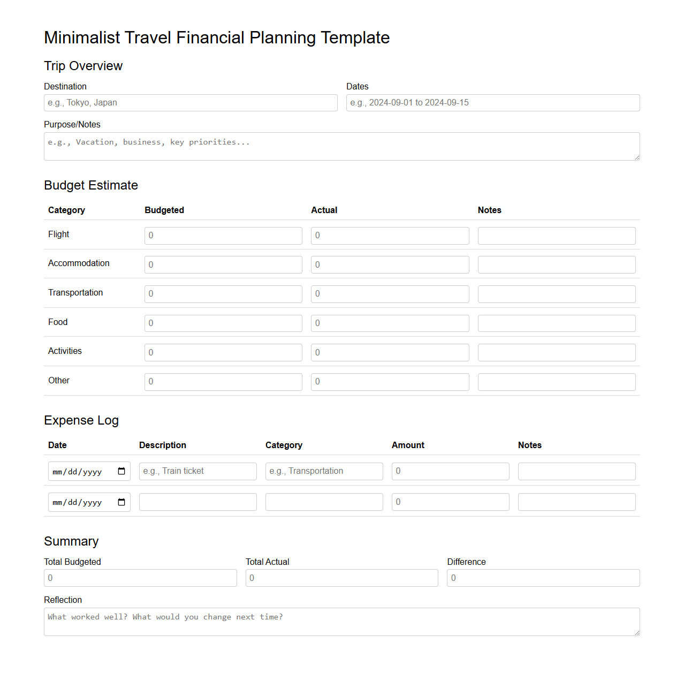The width and height of the screenshot is (684, 696).
Task: Select the Purpose/Notes text area
Action: [341, 146]
